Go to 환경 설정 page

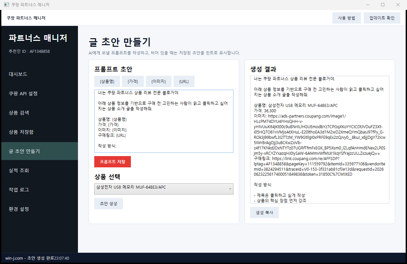pyautogui.click(x=40, y=209)
